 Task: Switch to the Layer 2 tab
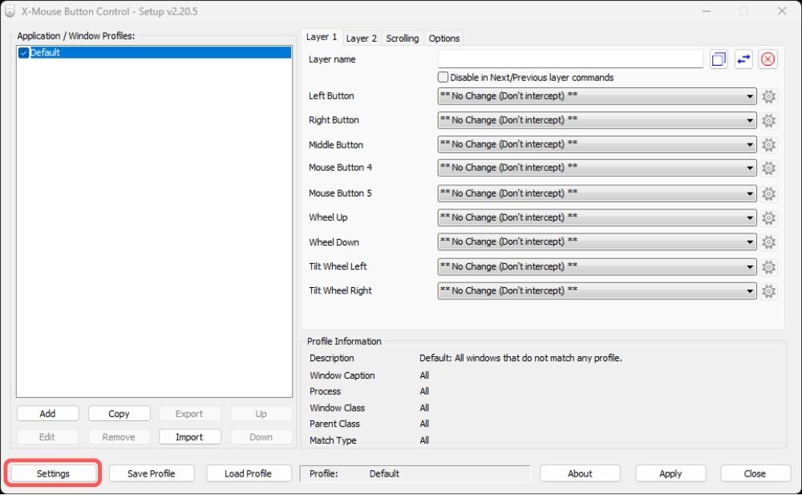tap(361, 39)
